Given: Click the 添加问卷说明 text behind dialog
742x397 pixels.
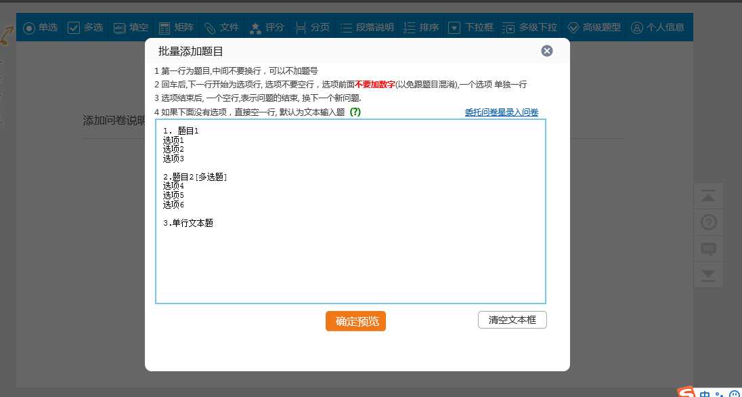Looking at the screenshot, I should pyautogui.click(x=114, y=121).
